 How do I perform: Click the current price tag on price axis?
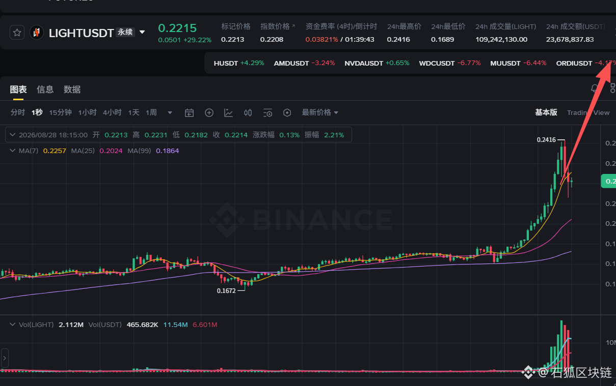[x=608, y=181]
